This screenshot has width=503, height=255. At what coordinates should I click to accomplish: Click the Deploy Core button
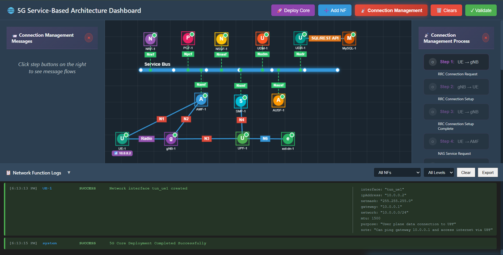[293, 10]
